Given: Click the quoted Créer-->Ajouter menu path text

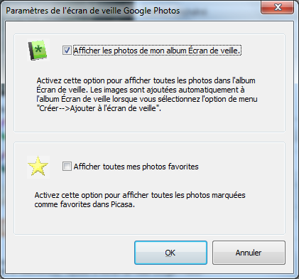Looking at the screenshot, I should [x=99, y=108].
